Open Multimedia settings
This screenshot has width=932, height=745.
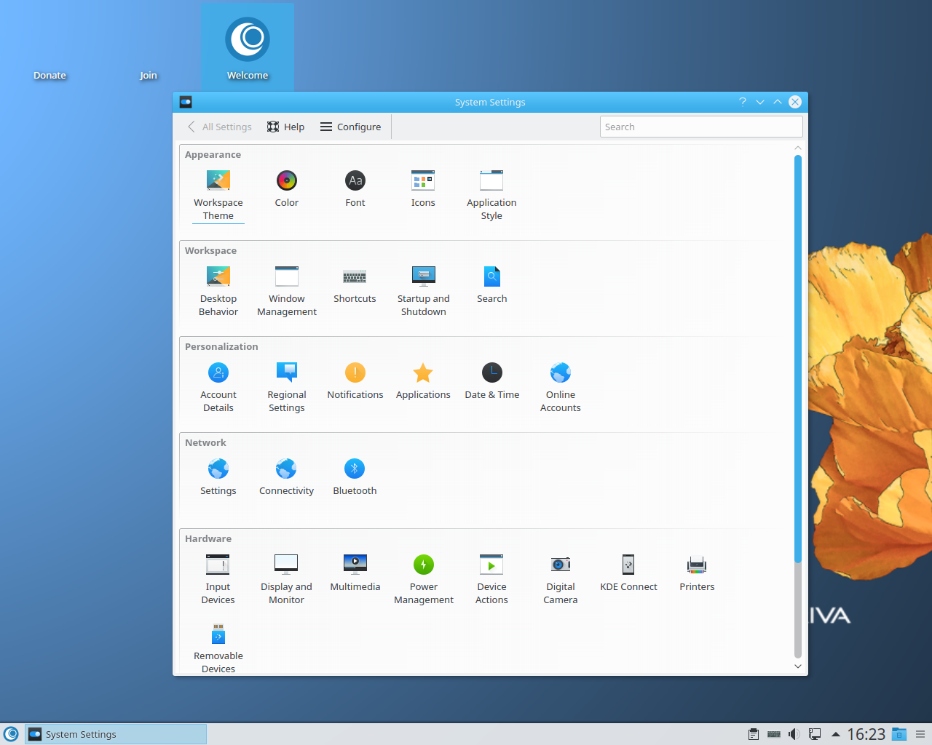(355, 573)
